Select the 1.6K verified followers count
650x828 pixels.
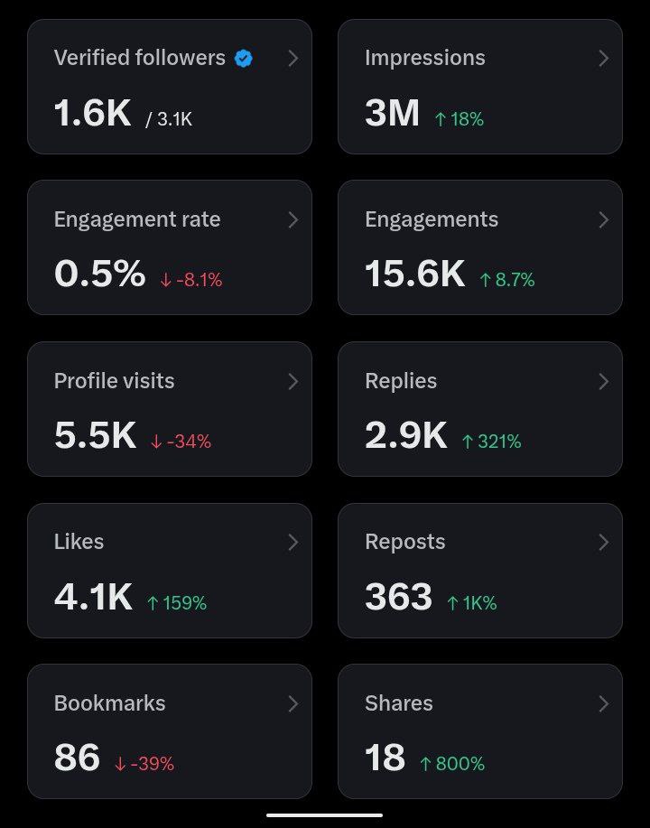(x=92, y=114)
